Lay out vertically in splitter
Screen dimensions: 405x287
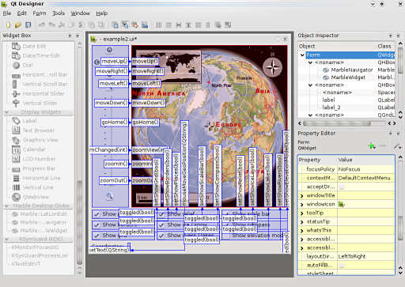188,25
